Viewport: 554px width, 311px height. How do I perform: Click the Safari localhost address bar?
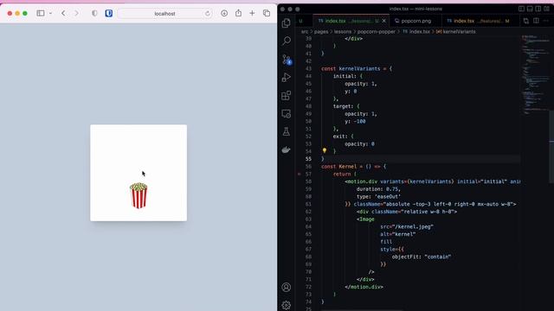pyautogui.click(x=164, y=14)
